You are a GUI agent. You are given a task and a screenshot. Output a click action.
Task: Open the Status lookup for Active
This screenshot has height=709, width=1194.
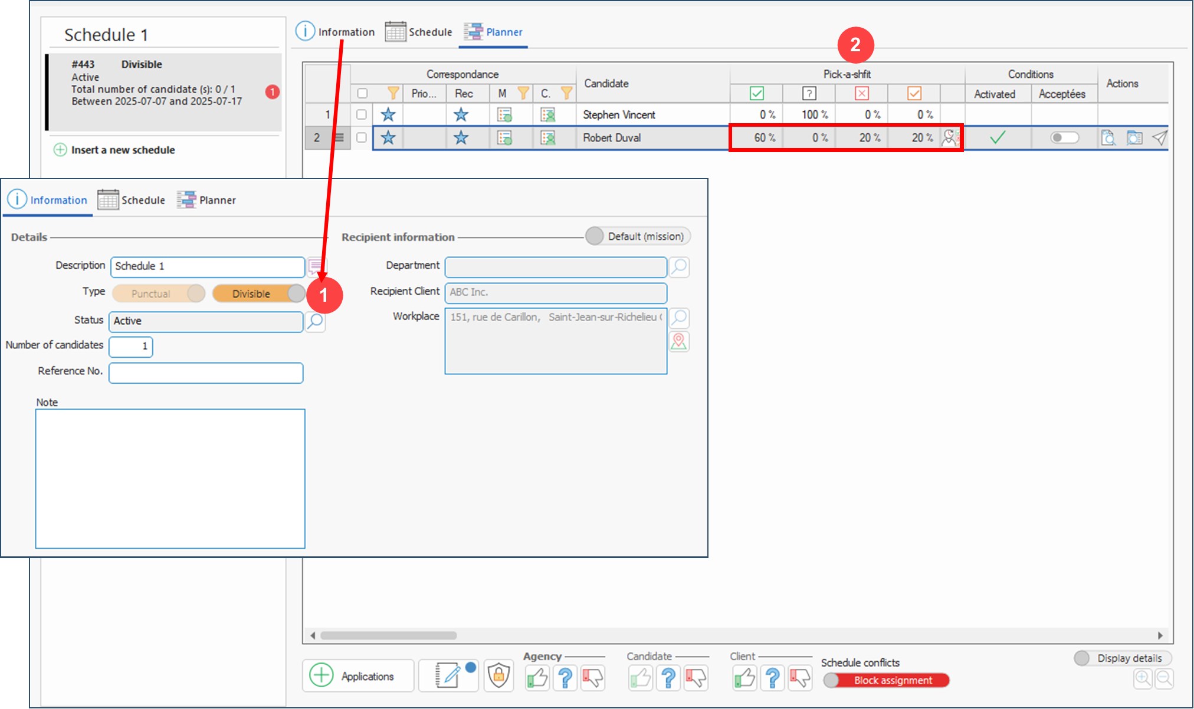click(x=316, y=321)
